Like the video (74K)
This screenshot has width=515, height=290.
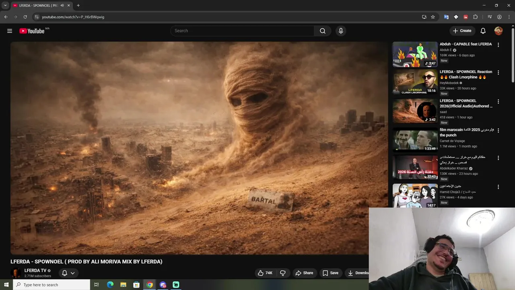coord(265,273)
